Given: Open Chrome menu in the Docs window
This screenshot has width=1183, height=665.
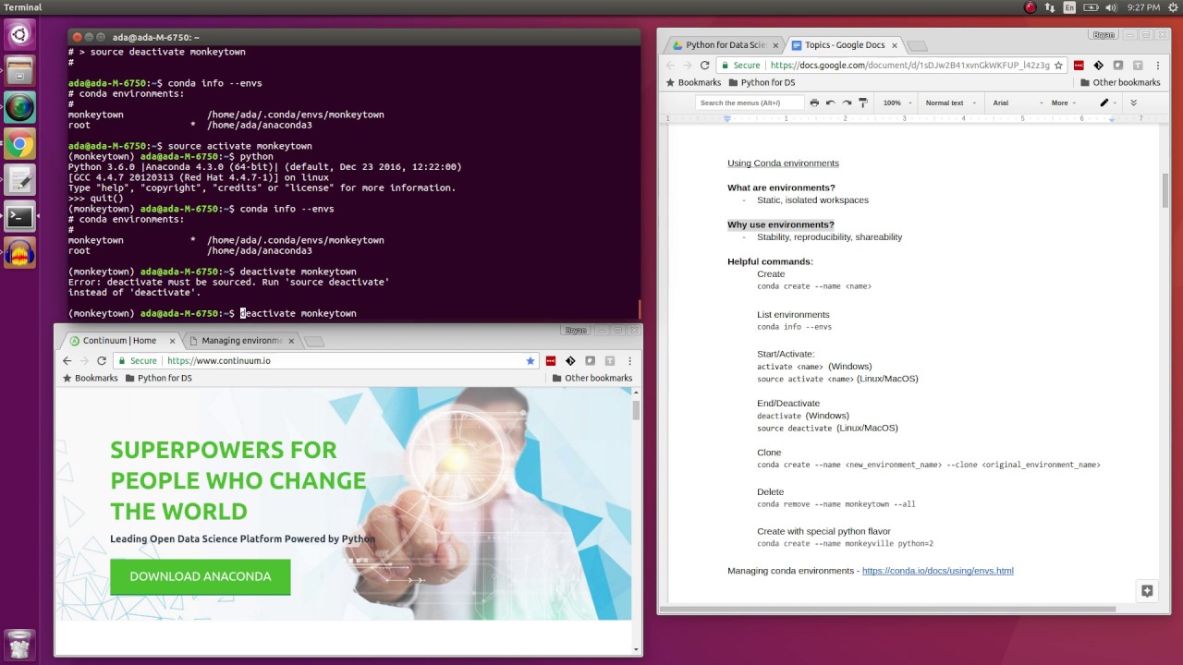Looking at the screenshot, I should [1158, 66].
